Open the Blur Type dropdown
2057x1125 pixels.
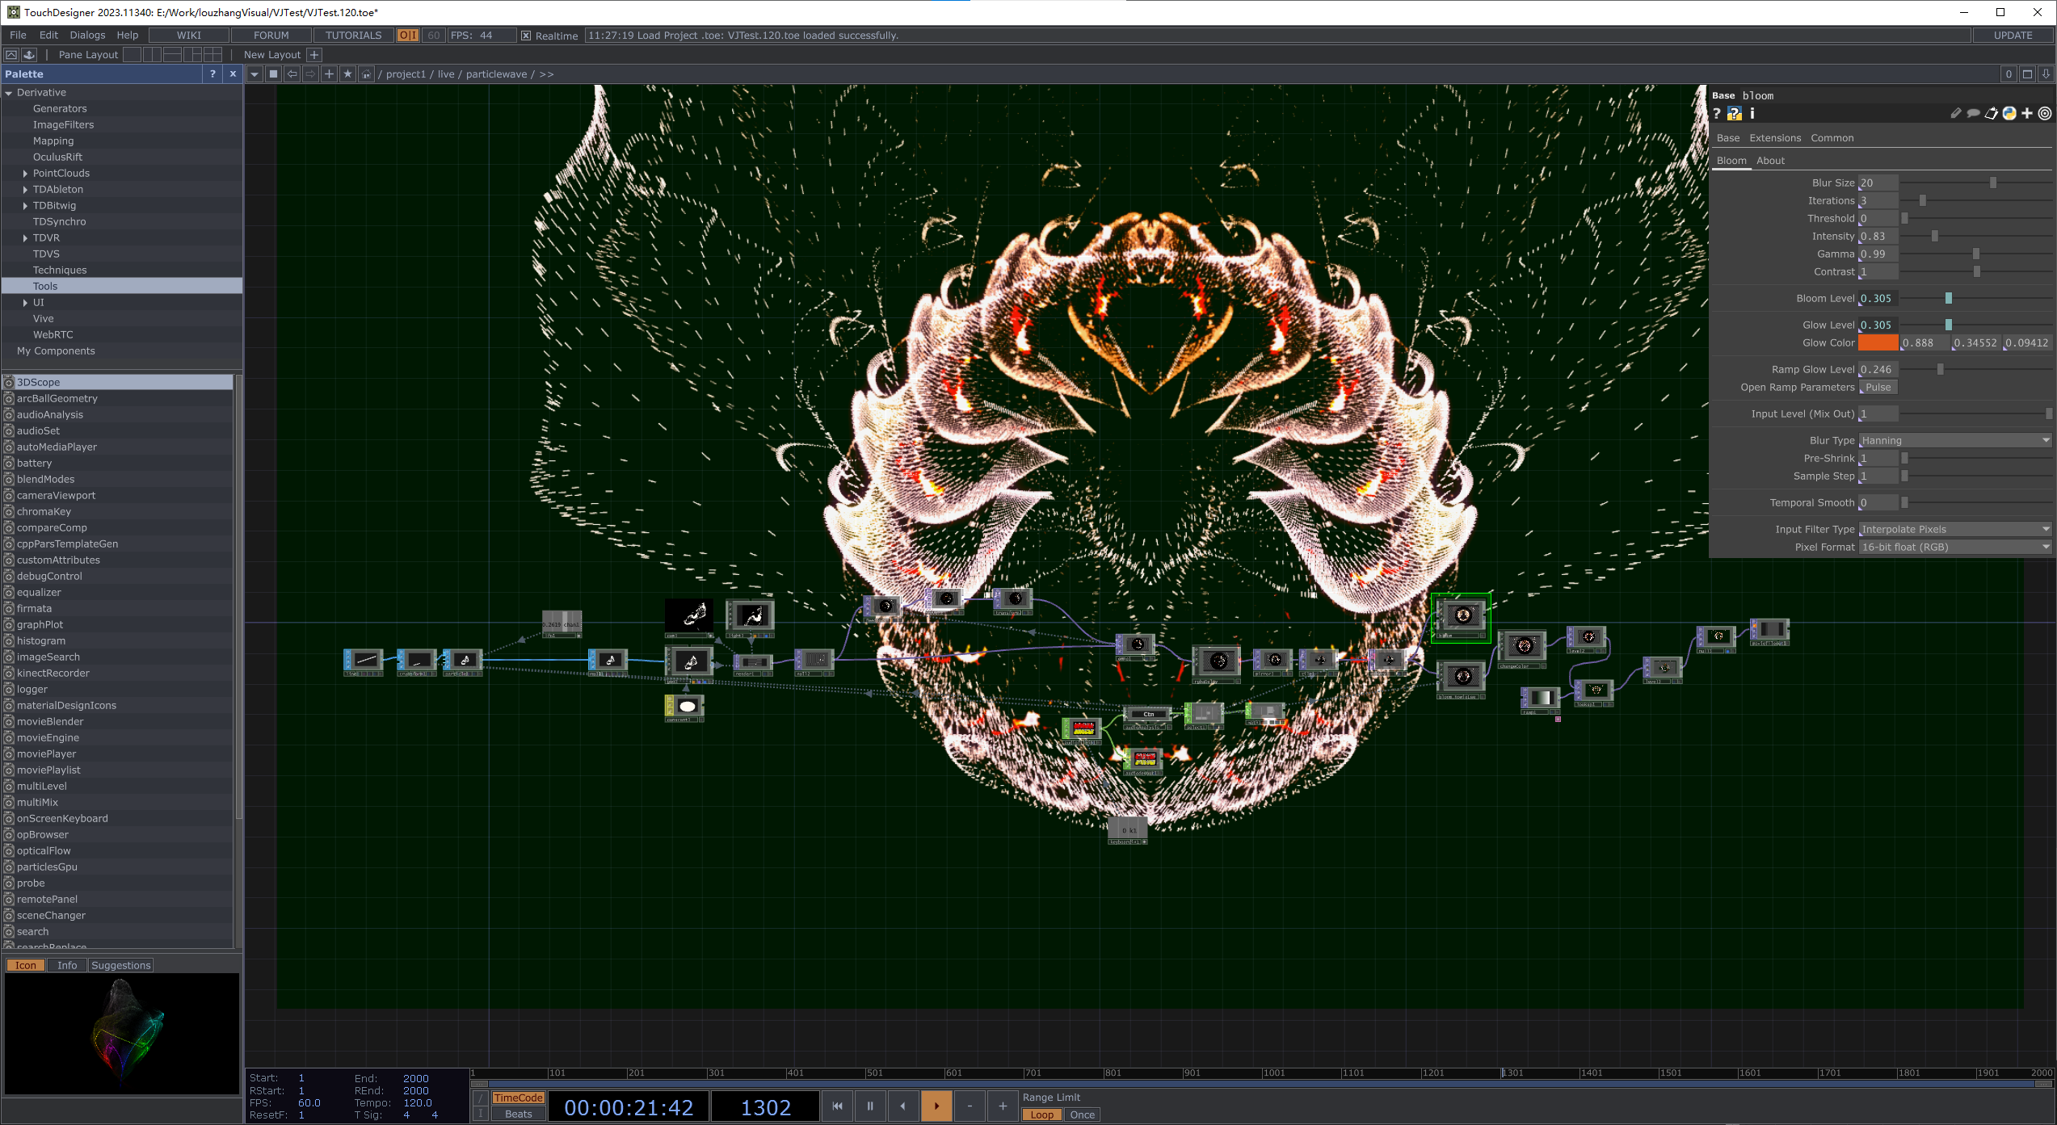(1954, 440)
